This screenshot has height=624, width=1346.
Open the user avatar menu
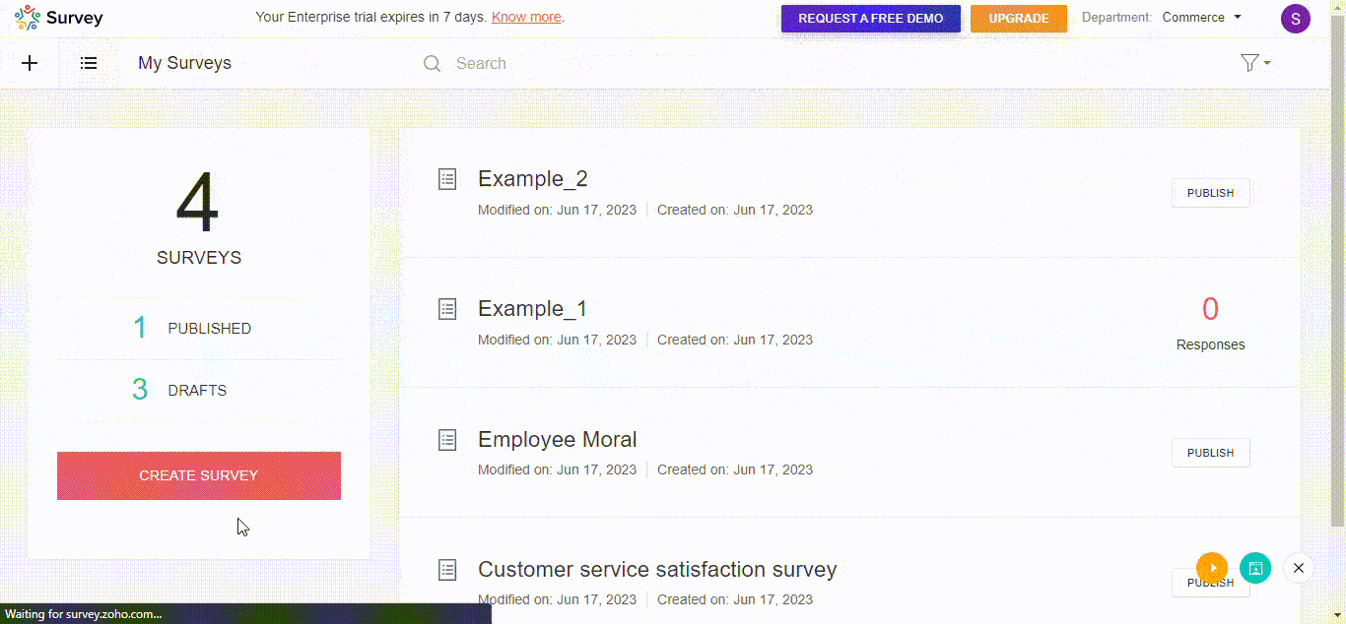[x=1295, y=18]
